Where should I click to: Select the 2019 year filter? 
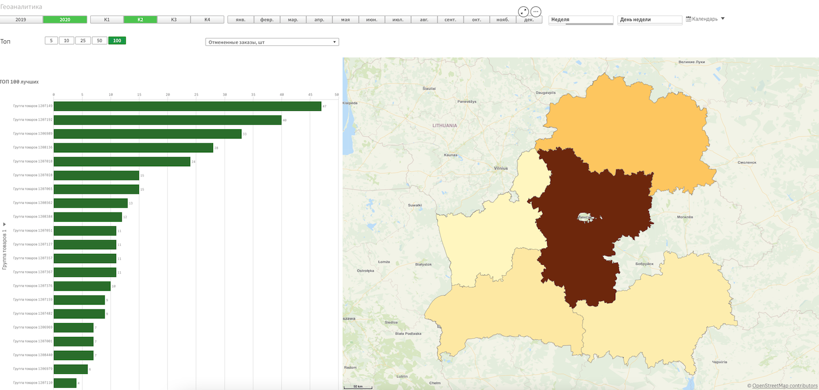tap(21, 20)
